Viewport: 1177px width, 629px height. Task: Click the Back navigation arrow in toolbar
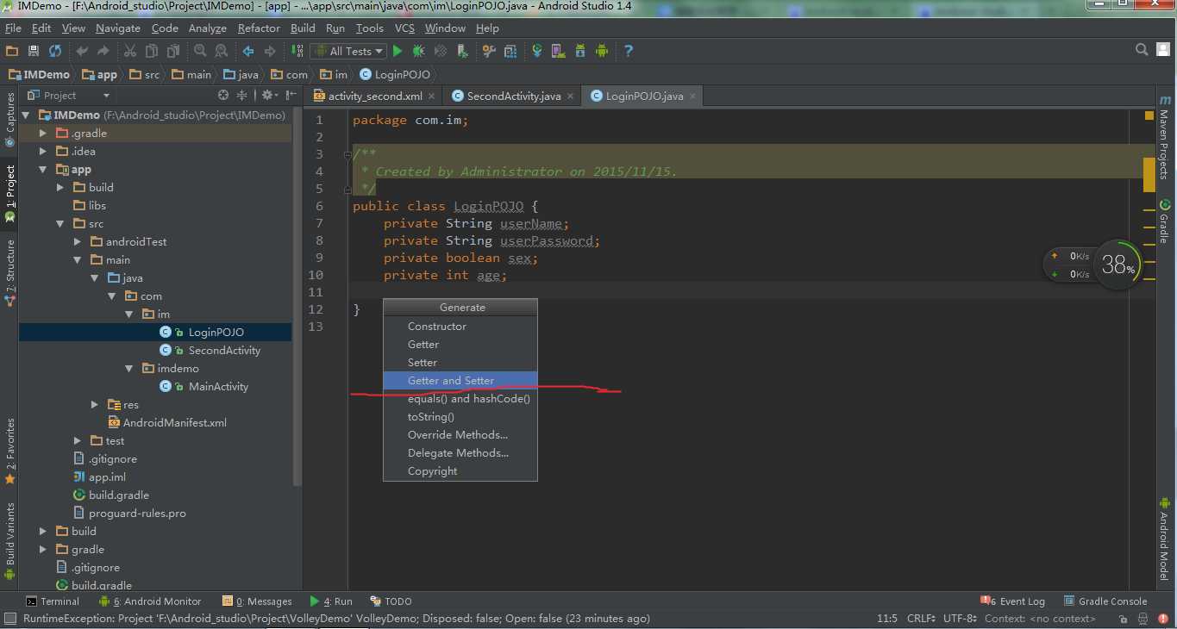point(248,52)
